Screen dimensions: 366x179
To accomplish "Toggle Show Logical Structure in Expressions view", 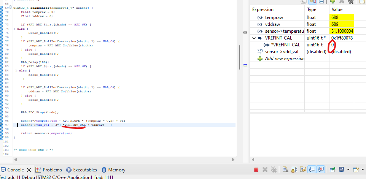I will tap(313, 2).
